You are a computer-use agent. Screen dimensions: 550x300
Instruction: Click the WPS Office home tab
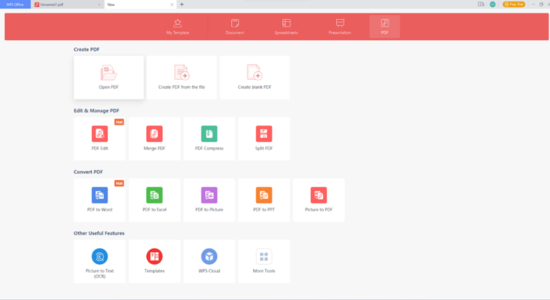coord(15,5)
